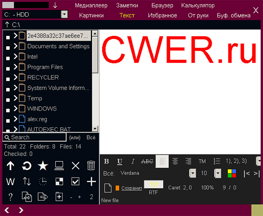
Task: Center align the text
Action: [175, 161]
